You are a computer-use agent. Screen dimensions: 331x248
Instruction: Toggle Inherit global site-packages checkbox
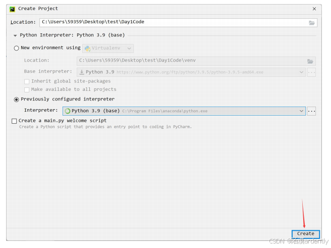coord(27,81)
